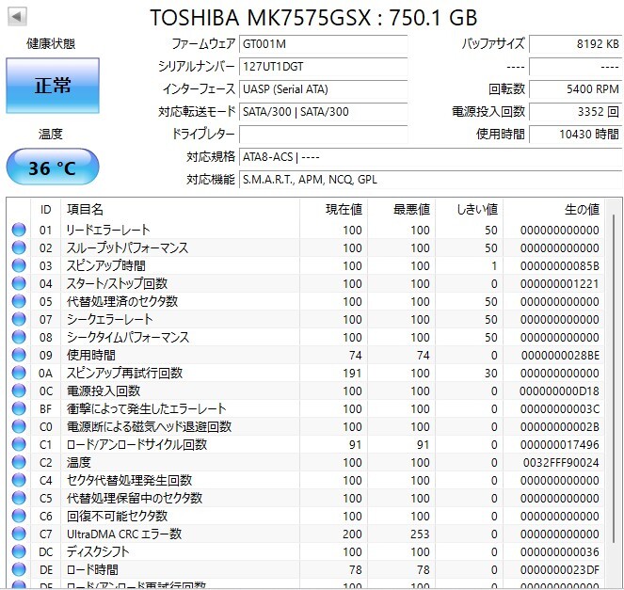This screenshot has width=624, height=590.
Task: Click the 36 °C temperature button
Action: 53,167
